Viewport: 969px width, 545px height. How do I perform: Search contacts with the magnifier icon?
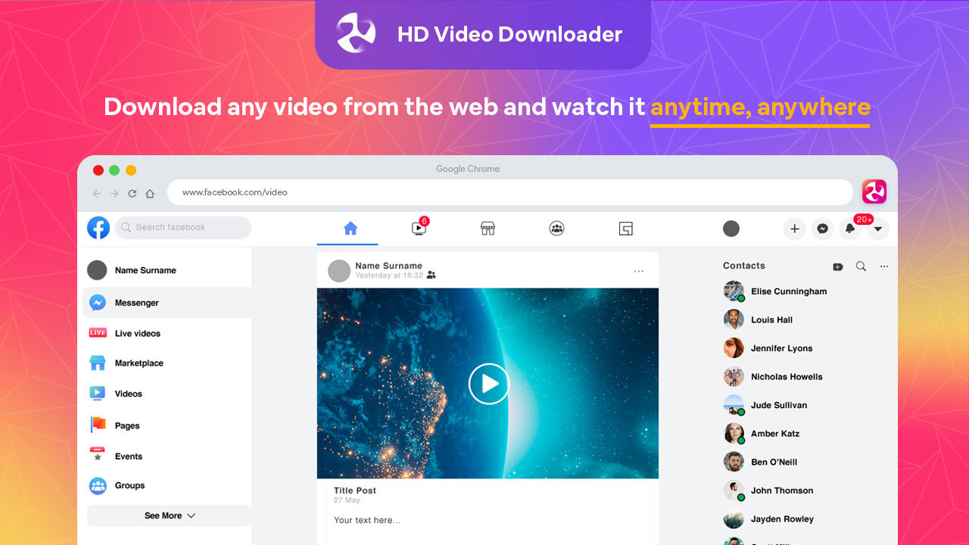click(x=861, y=266)
